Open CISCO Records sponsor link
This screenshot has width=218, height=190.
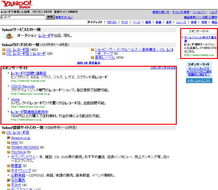(23, 87)
